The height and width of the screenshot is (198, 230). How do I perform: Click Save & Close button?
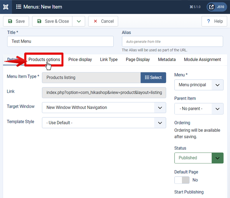(52, 21)
